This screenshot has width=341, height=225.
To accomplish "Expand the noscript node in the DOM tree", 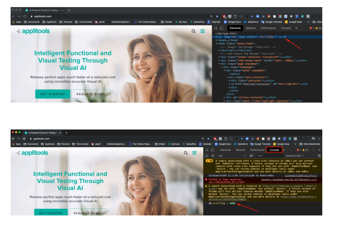I will [x=219, y=50].
